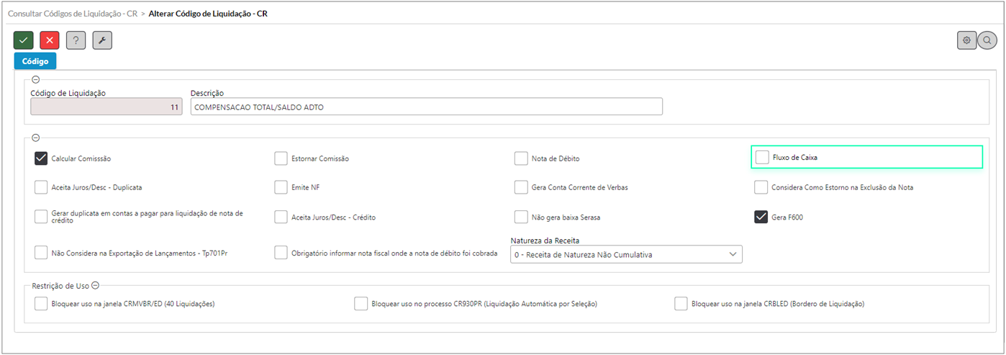Uncheck the Calcular Comissão checkbox
1006x355 pixels.
(x=41, y=158)
